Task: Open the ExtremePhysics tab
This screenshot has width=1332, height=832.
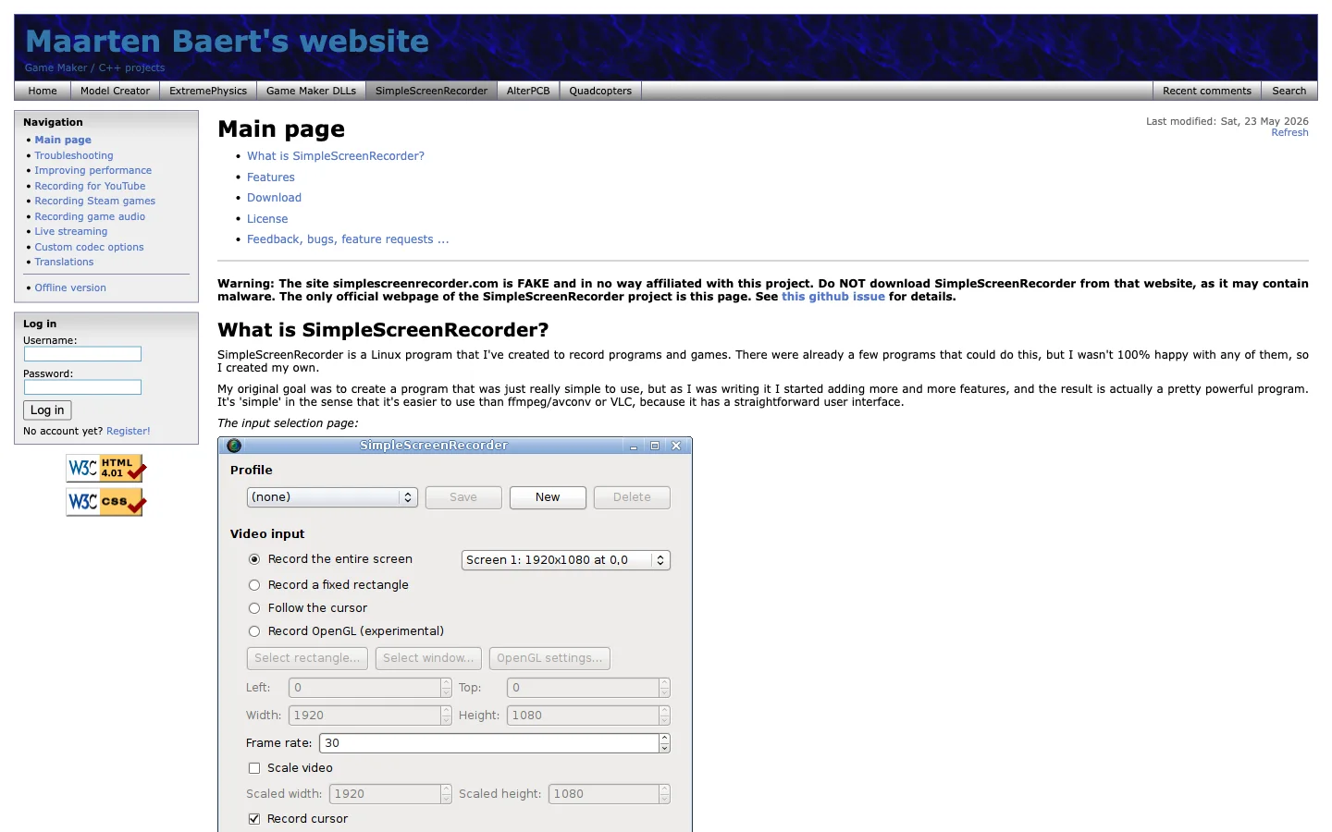Action: 208,91
